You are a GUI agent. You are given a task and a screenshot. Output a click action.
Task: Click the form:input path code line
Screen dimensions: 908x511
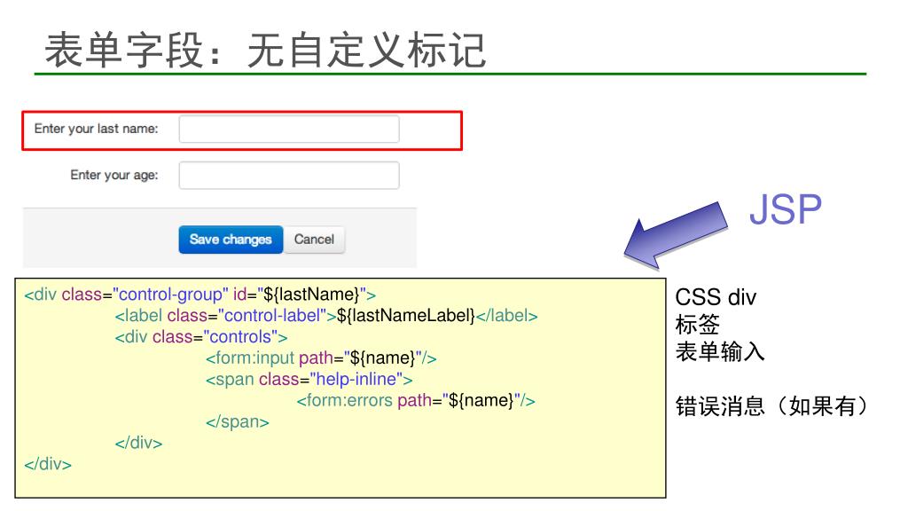pyautogui.click(x=321, y=358)
